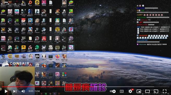Open the Rockstar Games launcher icon
Viewport: 171px width, 95px height.
(x=23, y=49)
